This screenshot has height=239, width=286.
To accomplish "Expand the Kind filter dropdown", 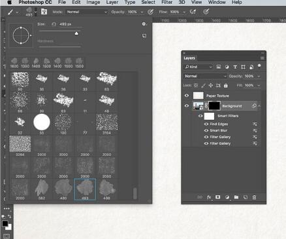I will [199, 67].
